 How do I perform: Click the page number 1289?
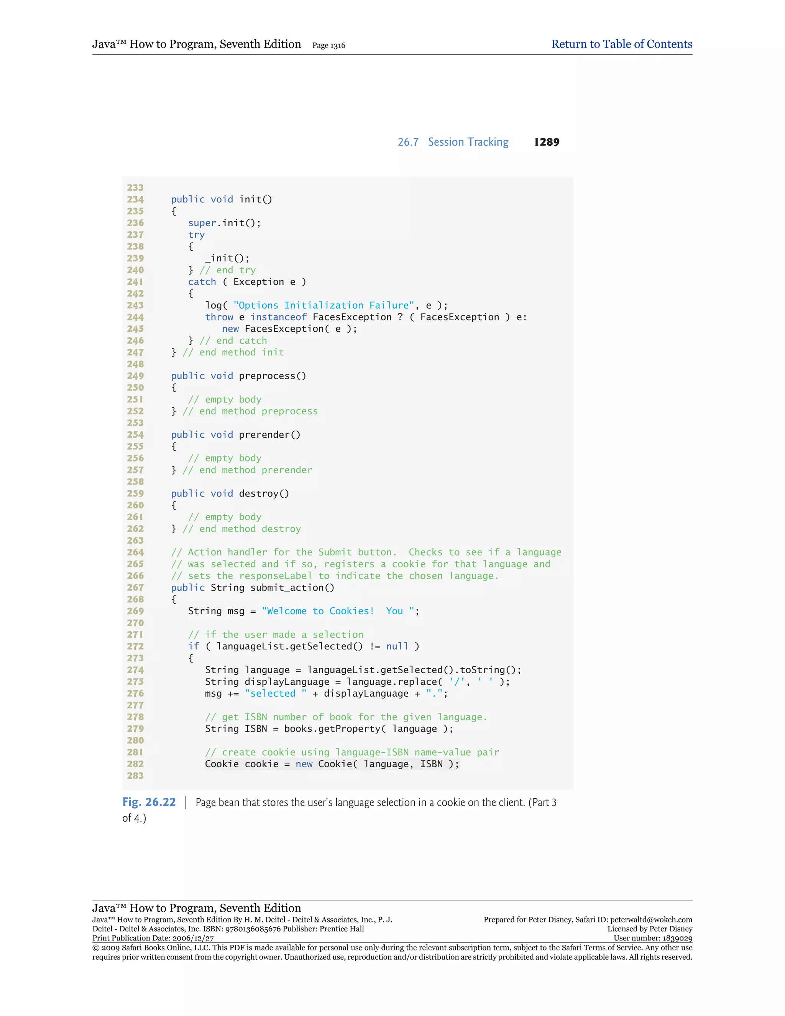[547, 142]
